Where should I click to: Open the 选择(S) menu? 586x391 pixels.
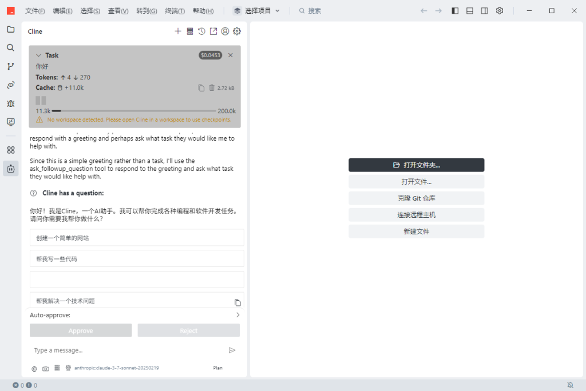pyautogui.click(x=90, y=11)
